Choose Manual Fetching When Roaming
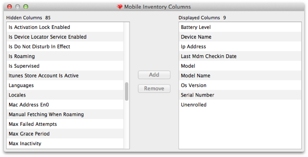The height and width of the screenshot is (157, 308). tap(65, 114)
